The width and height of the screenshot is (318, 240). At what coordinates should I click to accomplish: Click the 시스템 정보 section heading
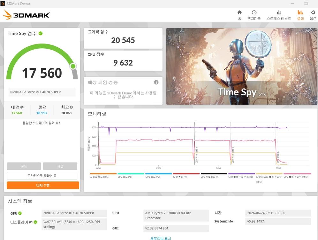coord(20,201)
